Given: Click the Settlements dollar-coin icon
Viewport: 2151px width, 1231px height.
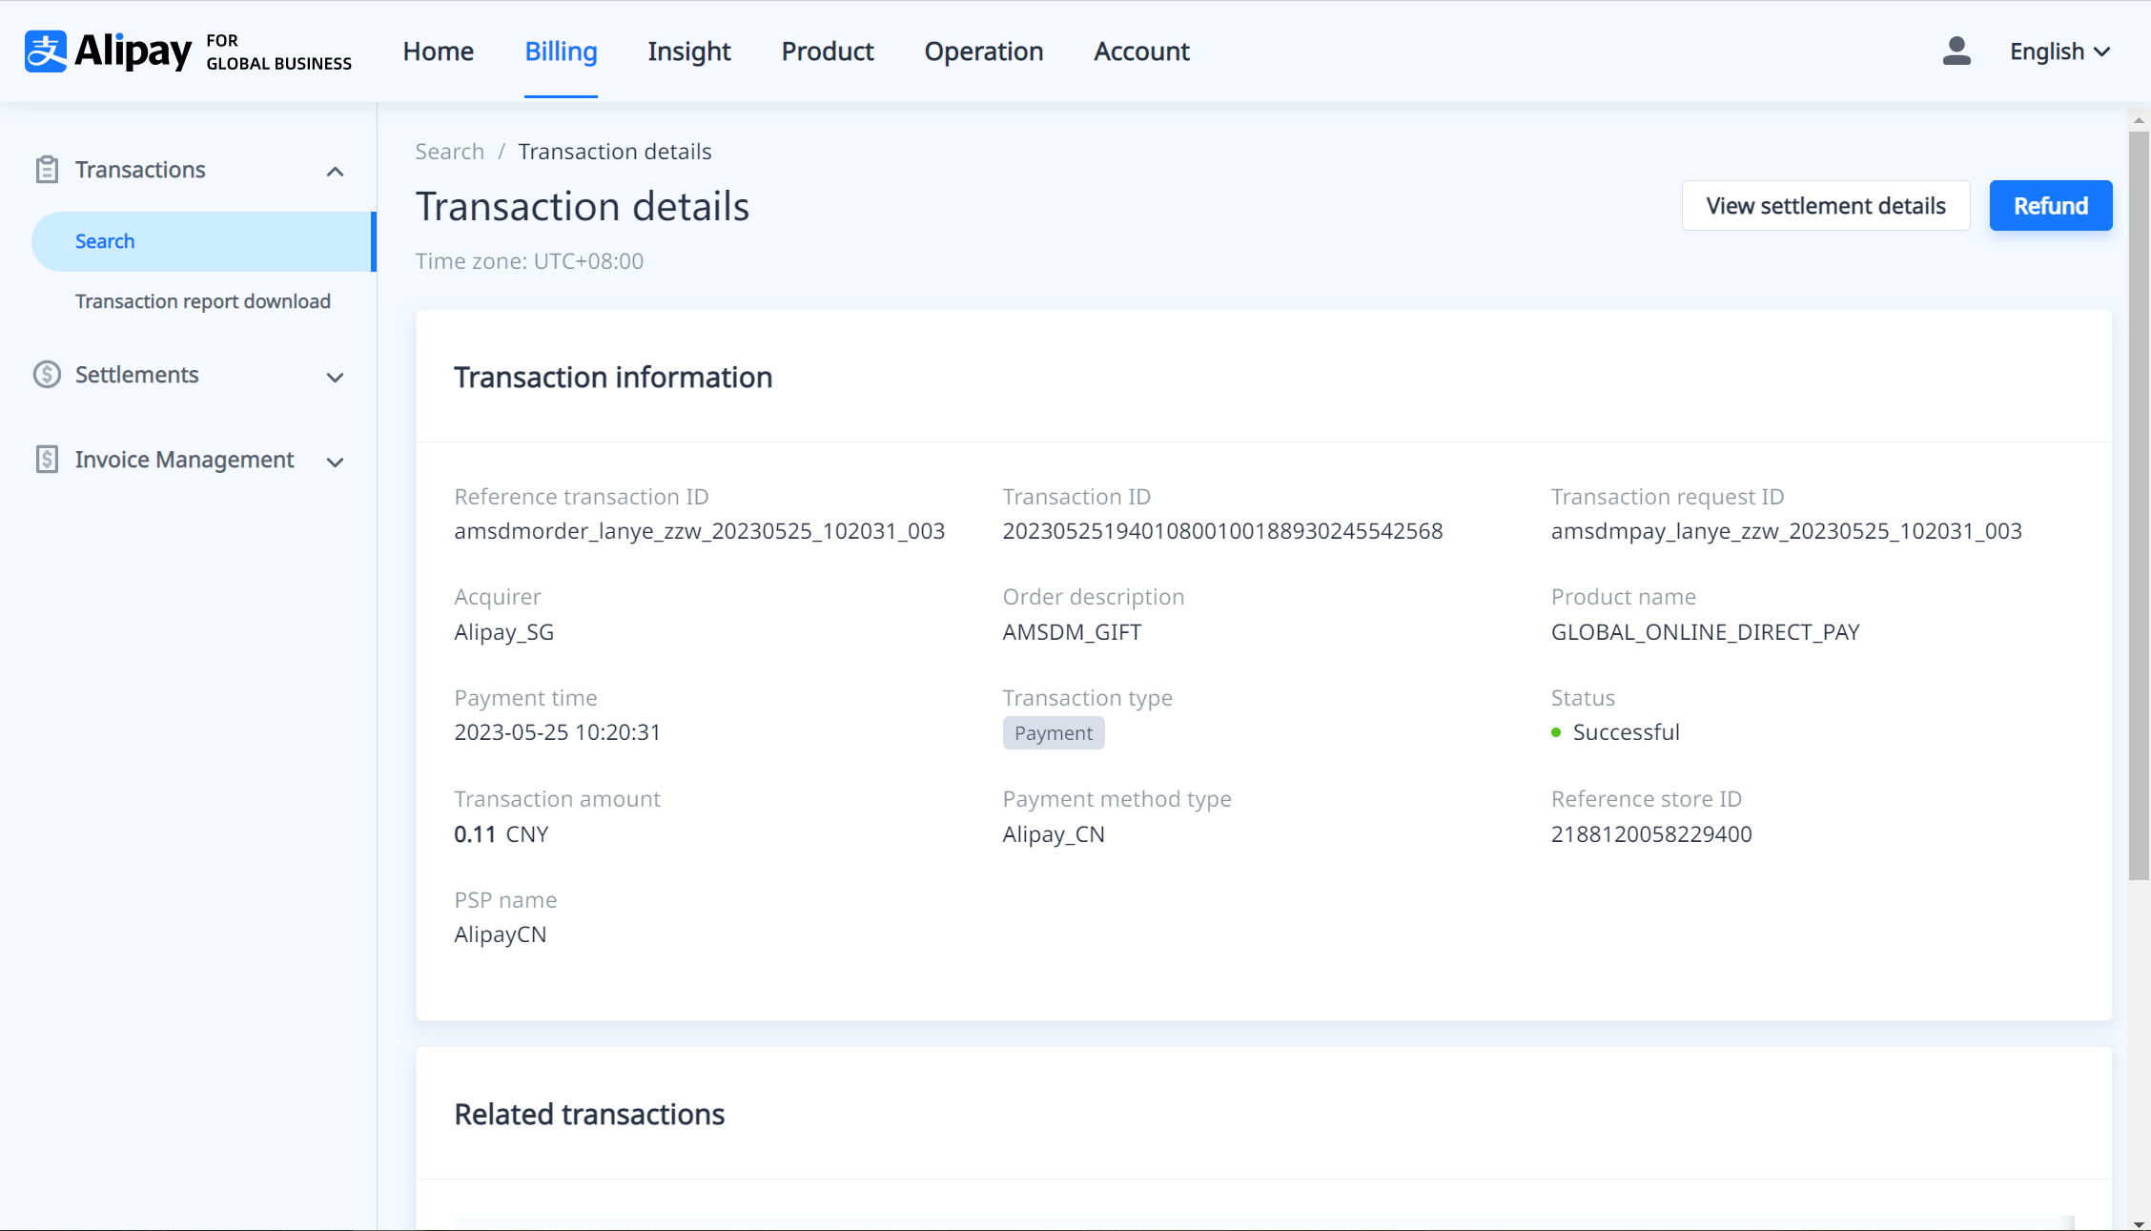Looking at the screenshot, I should click(x=47, y=375).
